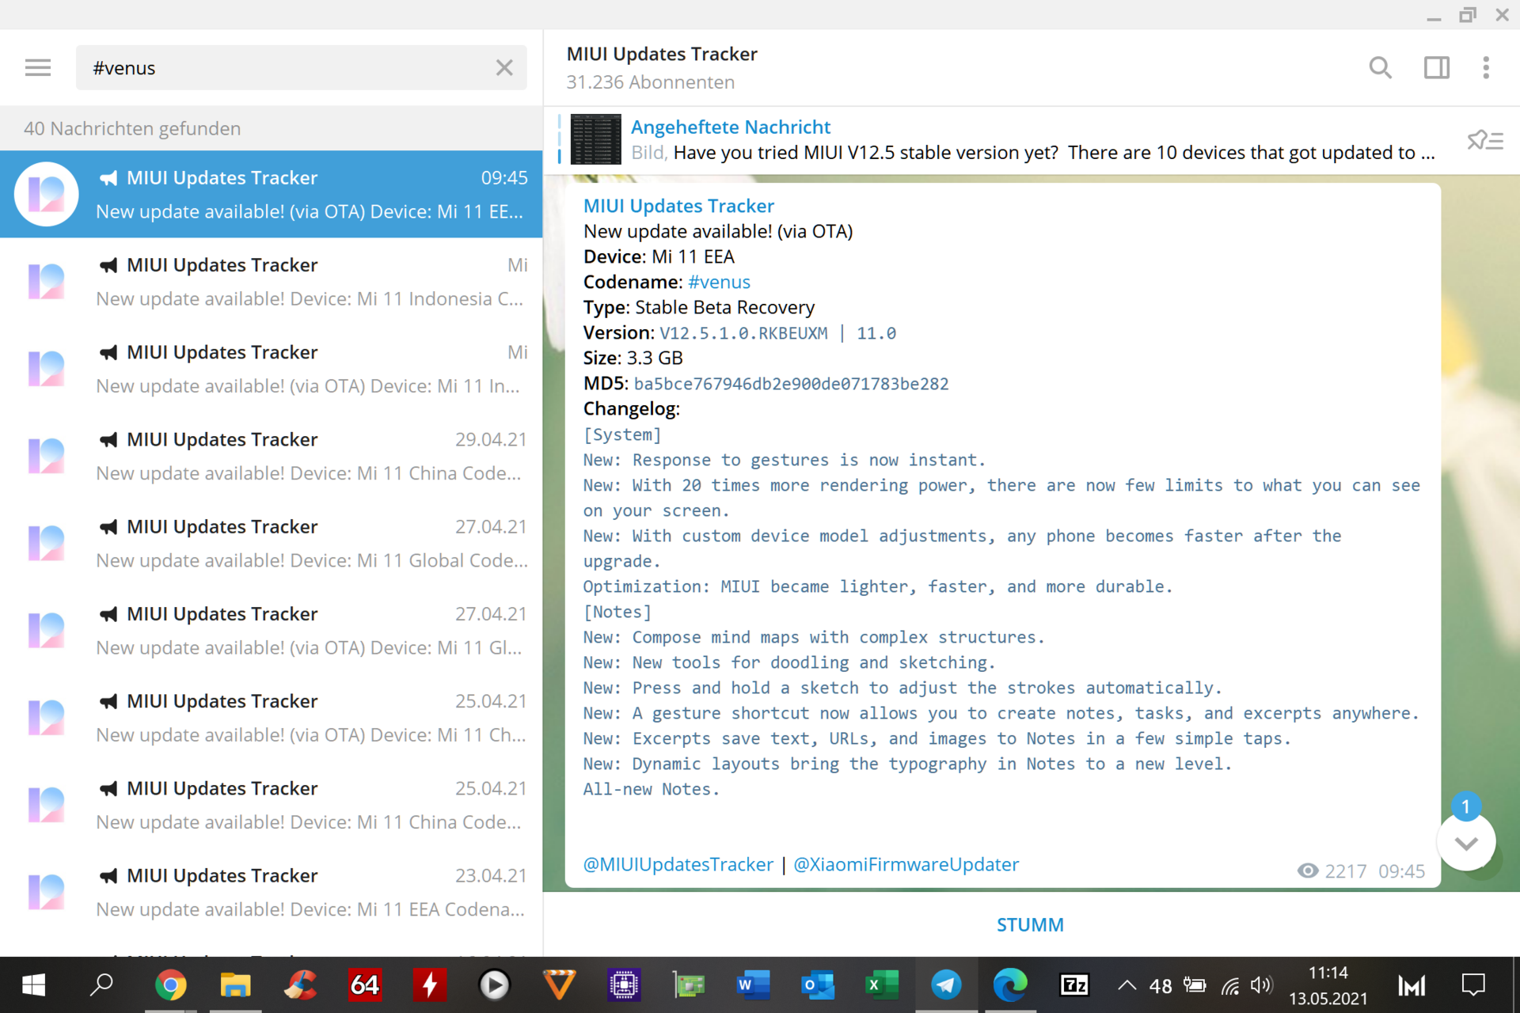Open Microsoft Edge from the taskbar
1520x1013 pixels.
coord(1010,985)
